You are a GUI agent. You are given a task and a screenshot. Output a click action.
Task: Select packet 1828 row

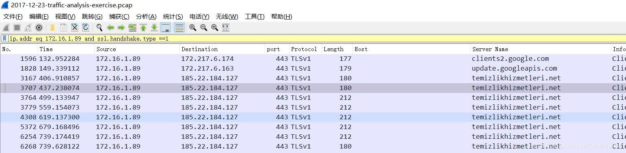point(313,68)
